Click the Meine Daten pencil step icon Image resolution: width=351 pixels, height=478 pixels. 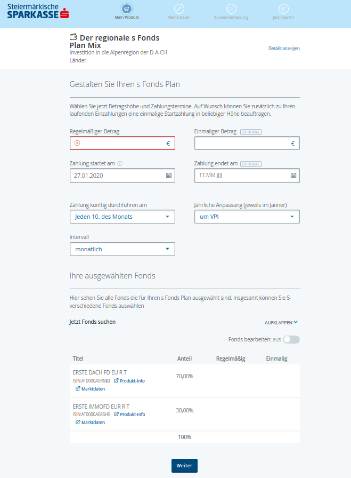179,9
